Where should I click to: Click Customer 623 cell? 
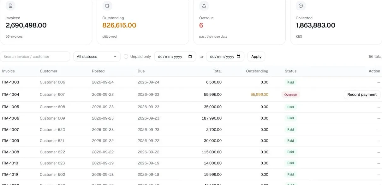click(52, 163)
